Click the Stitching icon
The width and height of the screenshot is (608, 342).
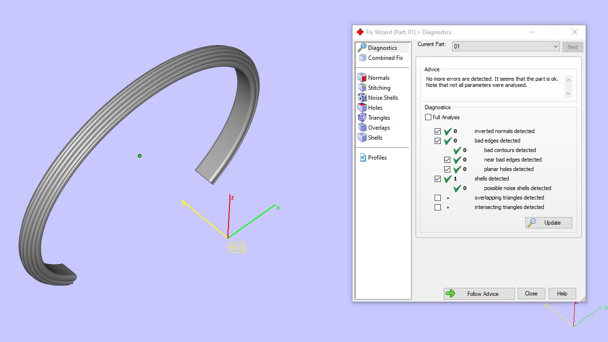pyautogui.click(x=362, y=87)
